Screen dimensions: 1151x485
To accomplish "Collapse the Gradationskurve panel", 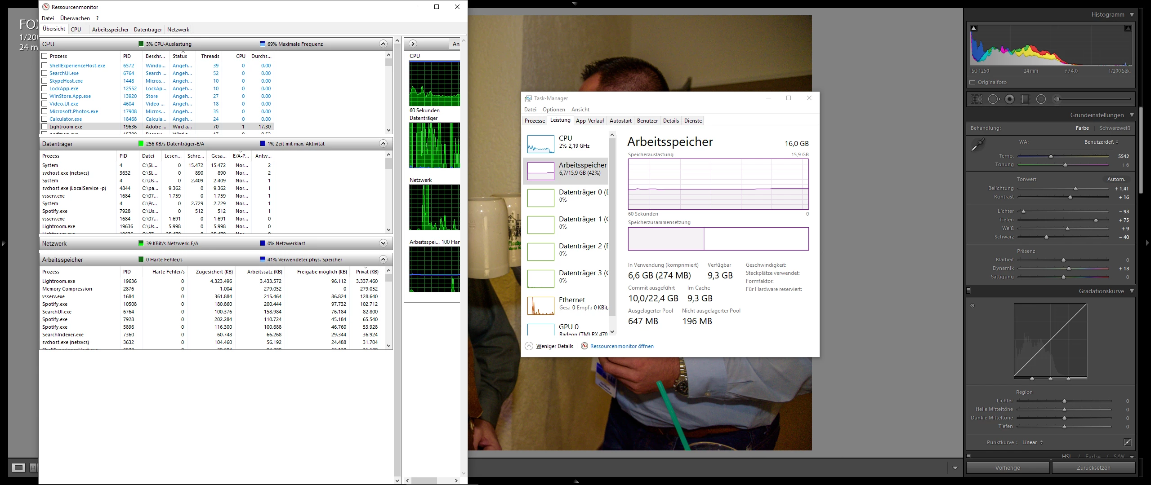I will point(1132,291).
